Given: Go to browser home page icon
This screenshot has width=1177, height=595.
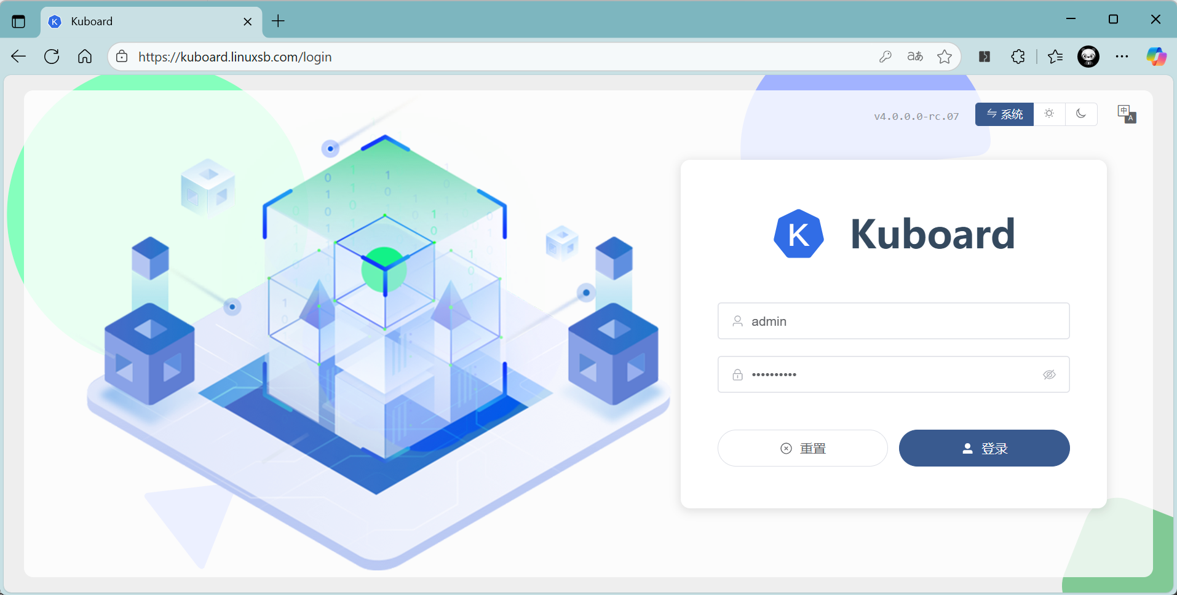Looking at the screenshot, I should (x=85, y=57).
